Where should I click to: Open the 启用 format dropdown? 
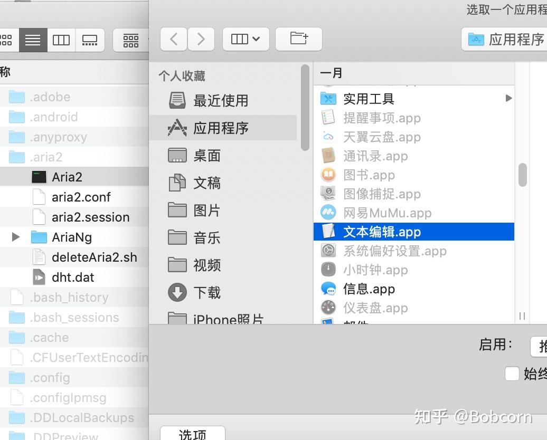tap(539, 347)
